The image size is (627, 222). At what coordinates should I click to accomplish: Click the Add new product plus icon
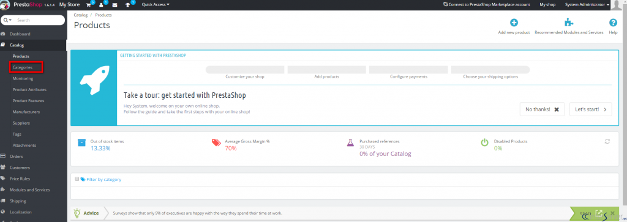click(514, 23)
